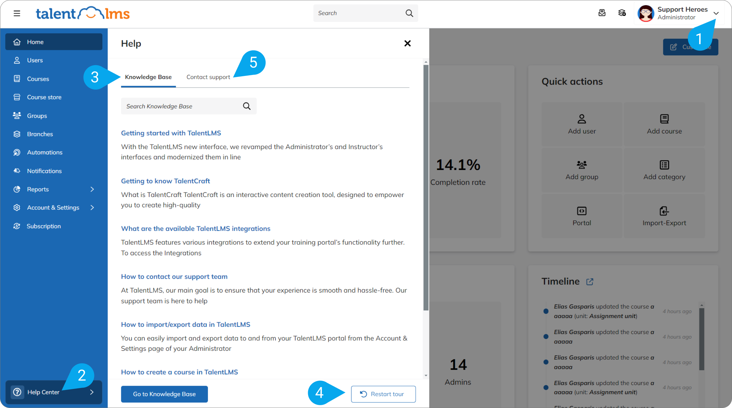Expand the Support Heroes profile dropdown
732x408 pixels.
pos(716,13)
